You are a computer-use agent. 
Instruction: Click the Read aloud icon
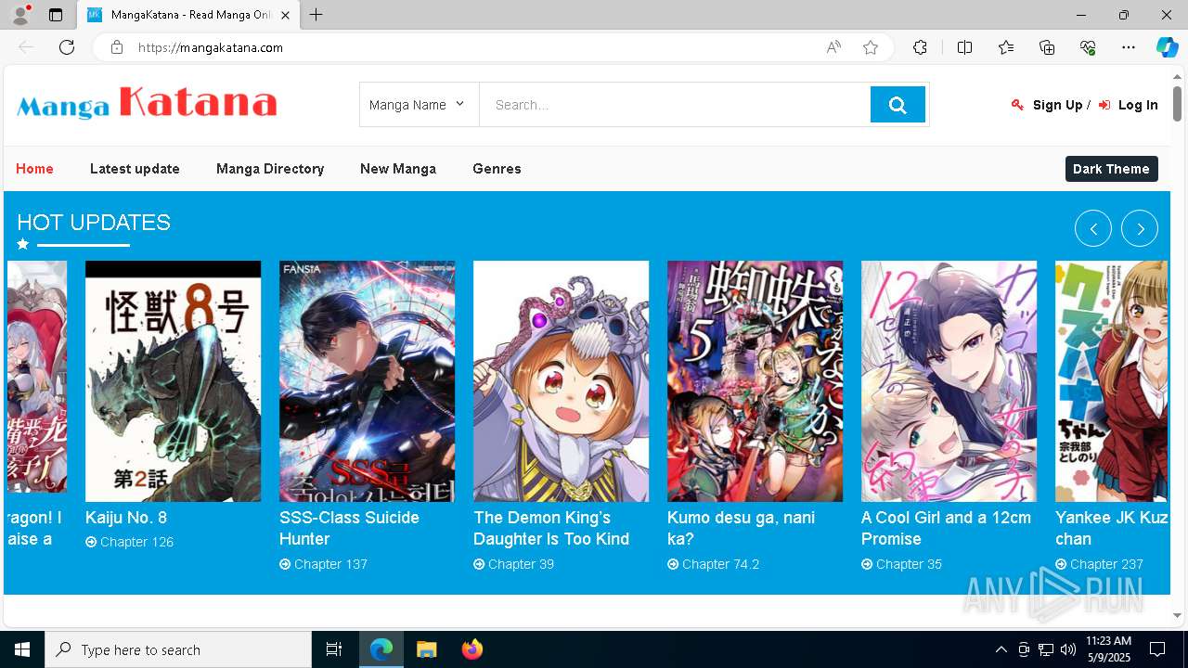tap(833, 47)
